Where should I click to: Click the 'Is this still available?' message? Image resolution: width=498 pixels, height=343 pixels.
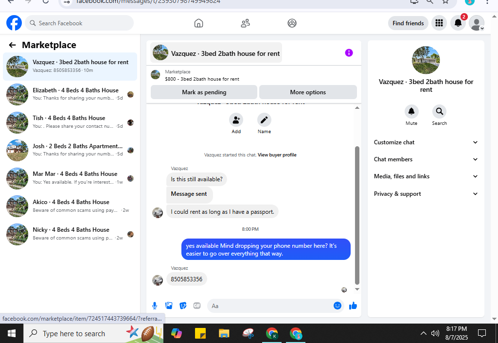196,179
